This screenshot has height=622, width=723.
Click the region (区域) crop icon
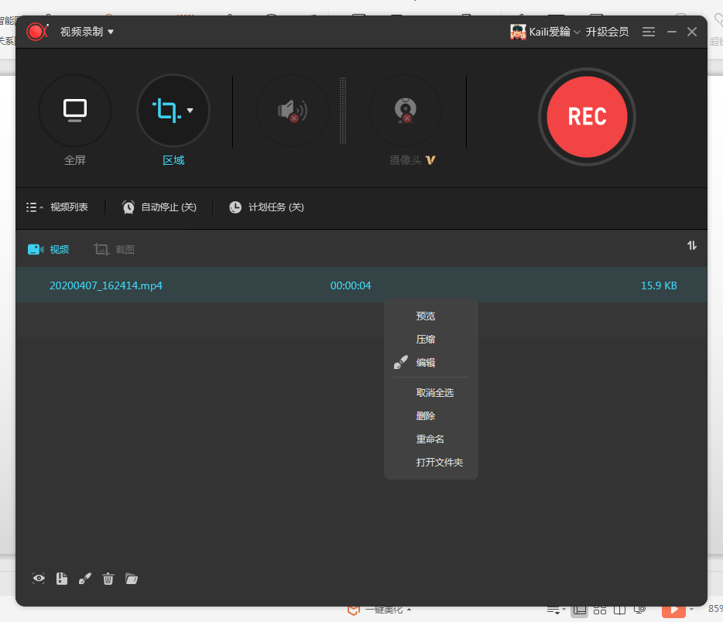166,111
